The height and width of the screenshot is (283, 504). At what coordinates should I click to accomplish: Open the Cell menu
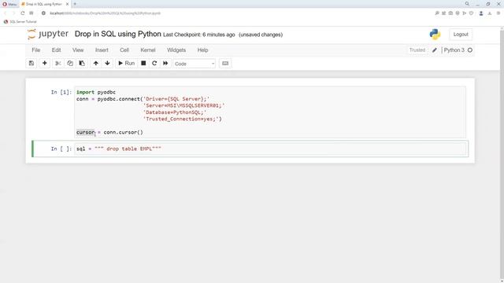[x=124, y=50]
